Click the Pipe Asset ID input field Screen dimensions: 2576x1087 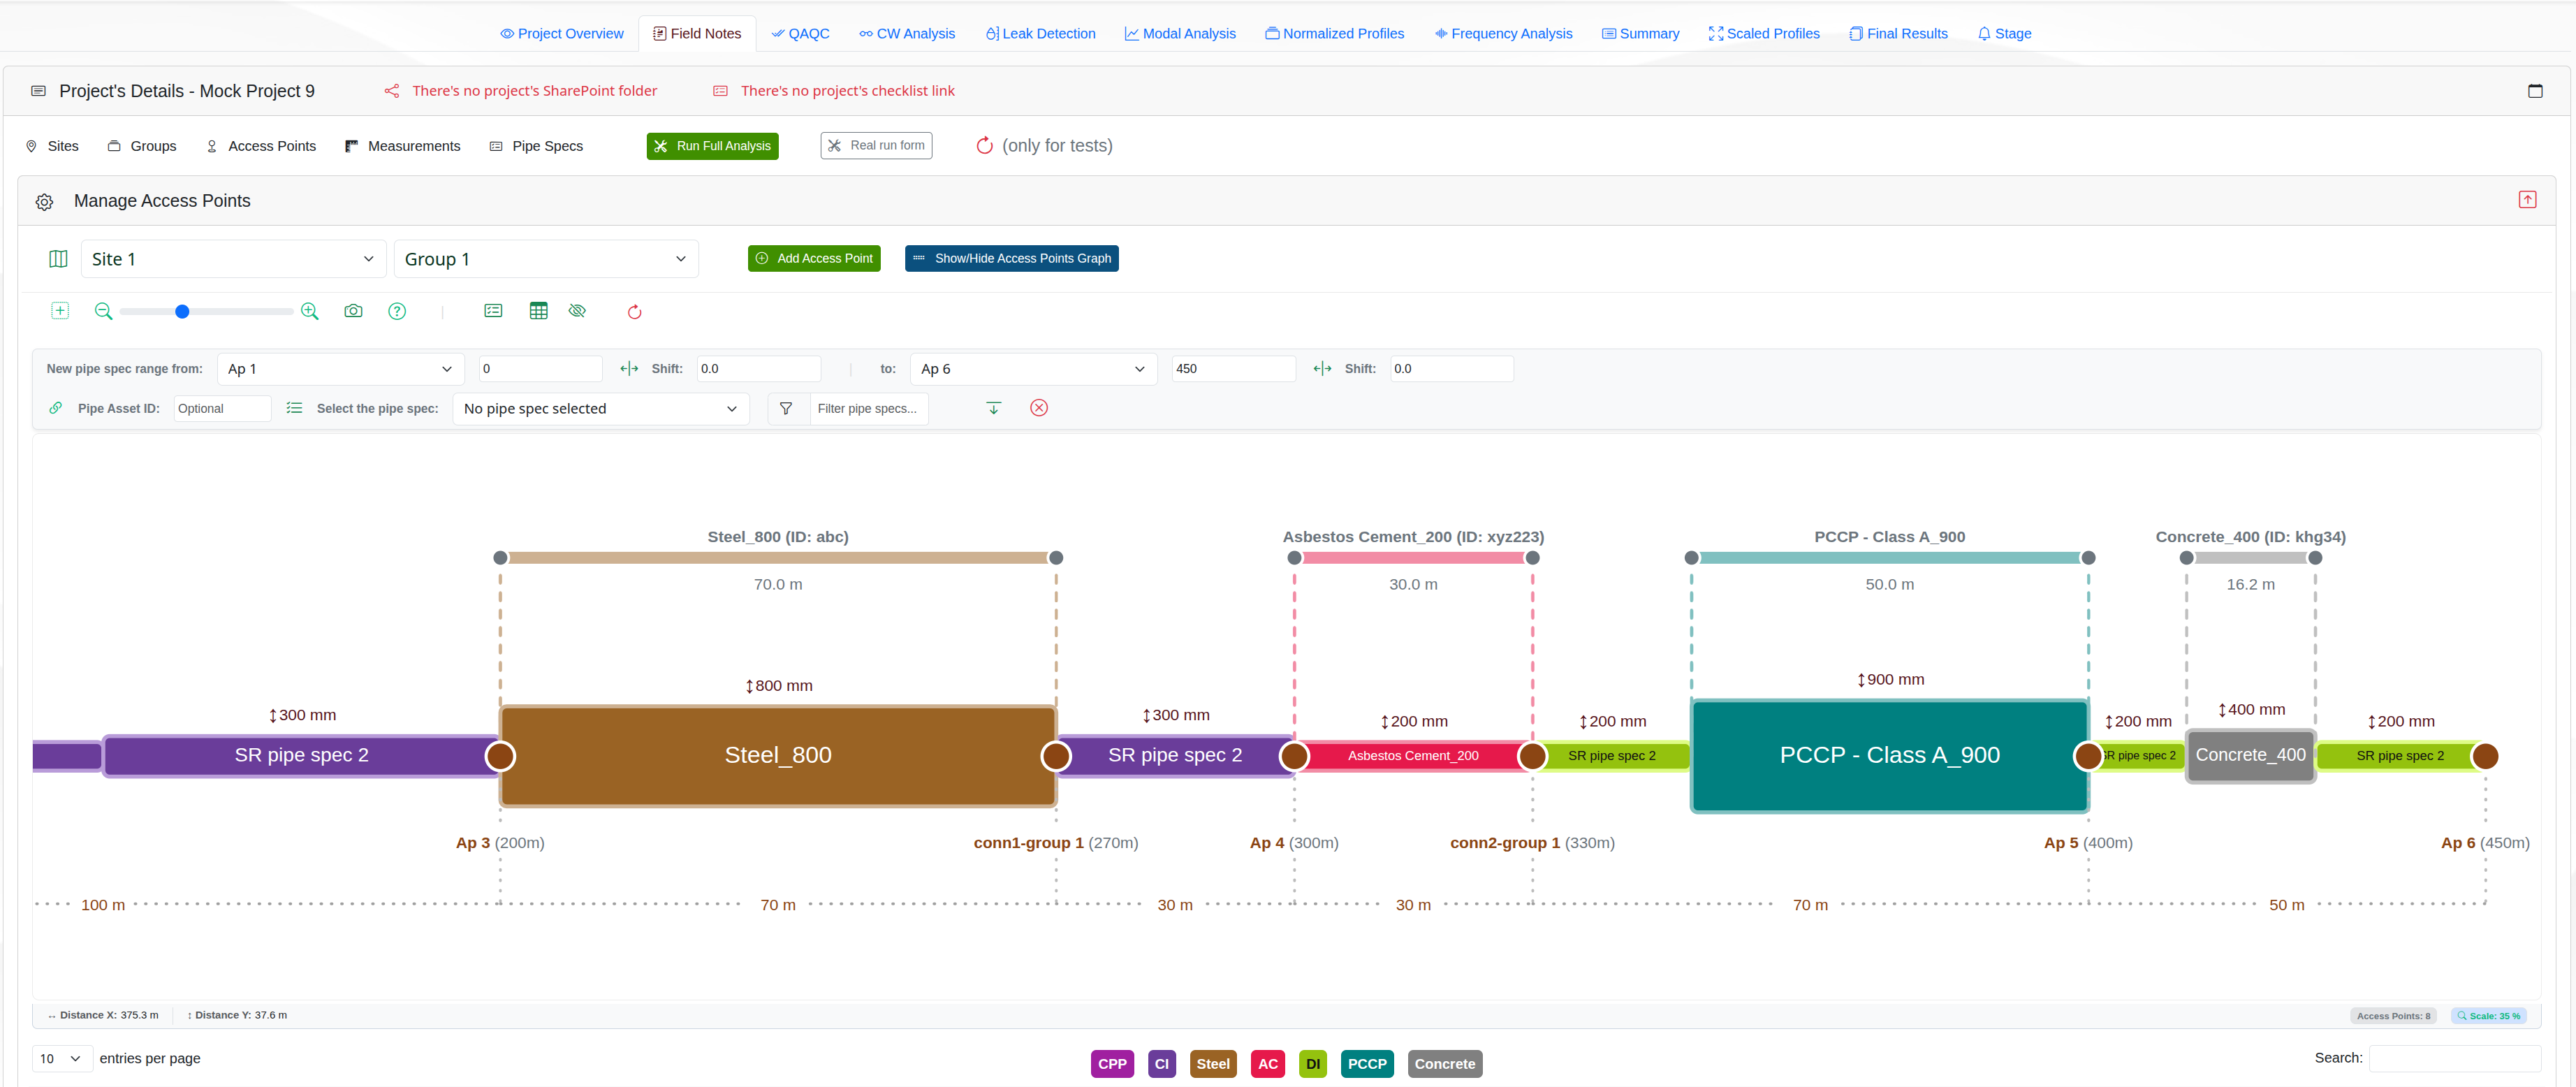click(222, 408)
